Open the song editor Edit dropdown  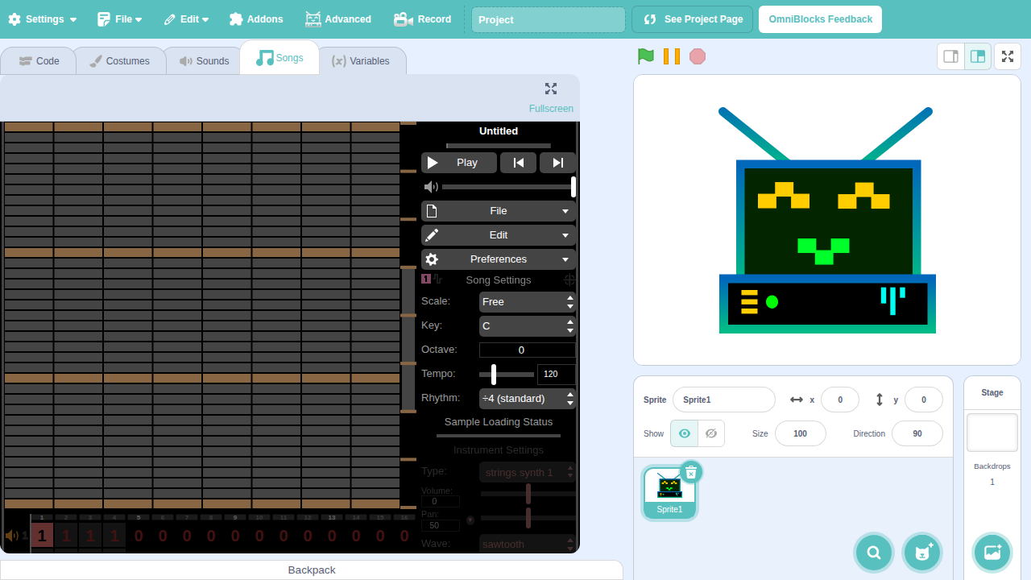[499, 235]
